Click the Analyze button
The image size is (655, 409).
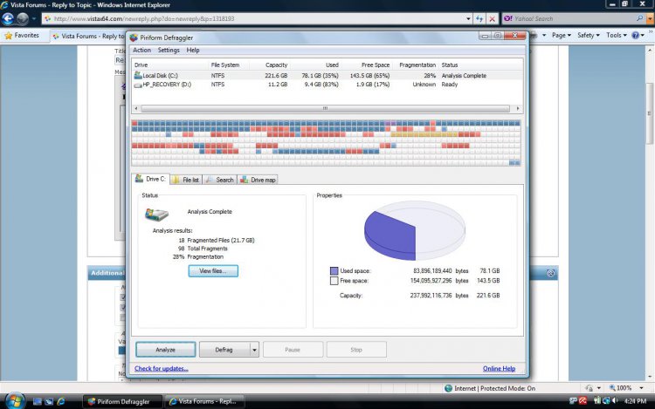point(165,350)
